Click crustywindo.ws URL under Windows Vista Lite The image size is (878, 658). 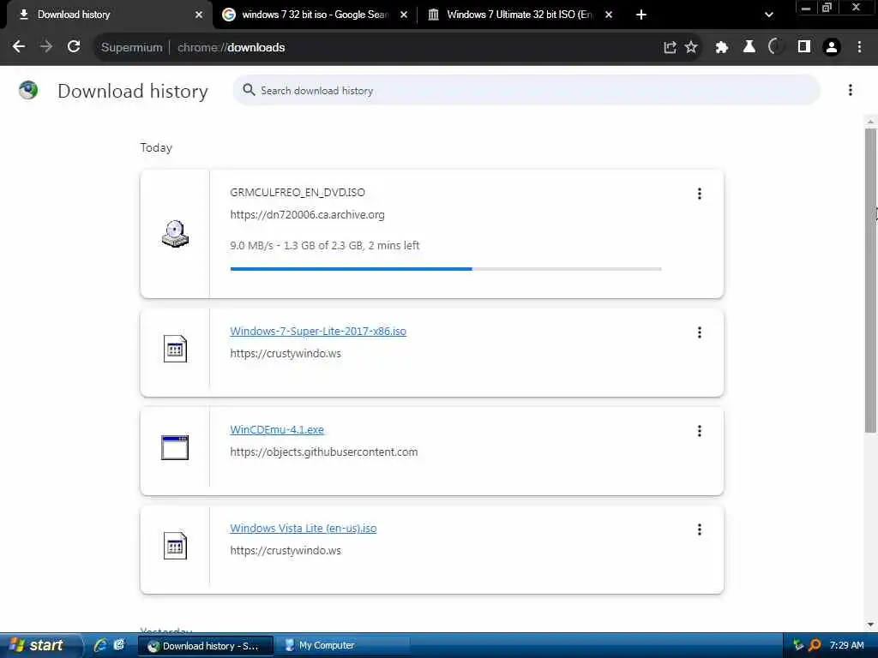pos(286,551)
